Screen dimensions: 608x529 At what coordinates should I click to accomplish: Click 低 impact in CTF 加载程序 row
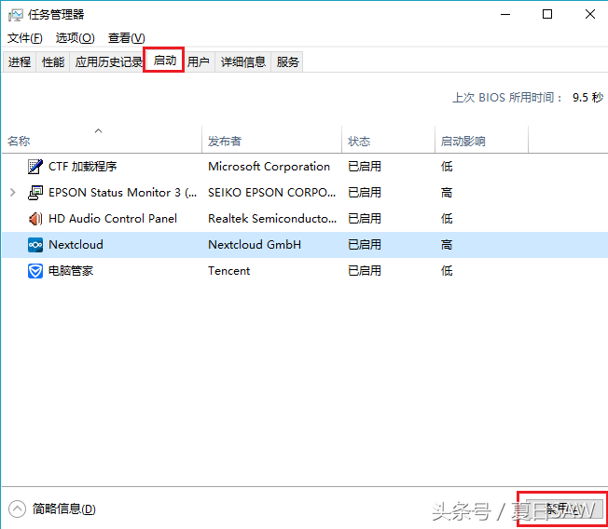(x=447, y=167)
